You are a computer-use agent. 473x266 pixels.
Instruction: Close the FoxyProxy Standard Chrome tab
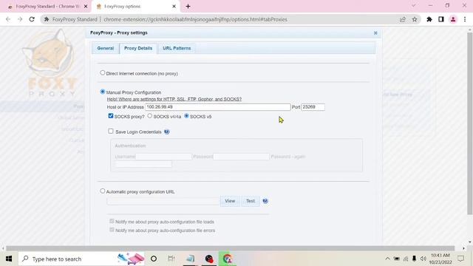86,7
